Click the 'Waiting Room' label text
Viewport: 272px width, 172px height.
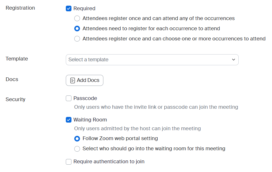(90, 120)
